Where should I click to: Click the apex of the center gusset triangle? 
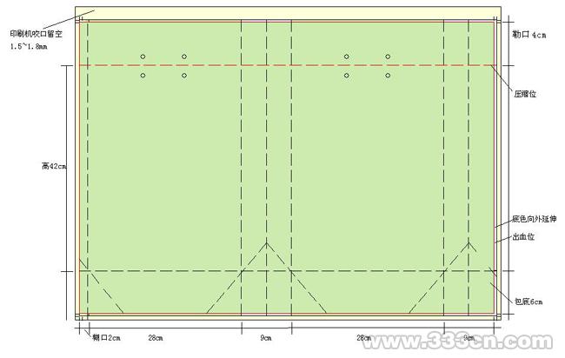pyautogui.click(x=267, y=244)
